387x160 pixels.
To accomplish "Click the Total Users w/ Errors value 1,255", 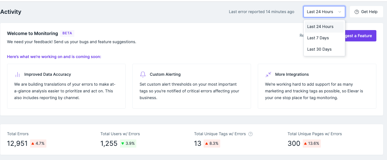I will [108, 143].
